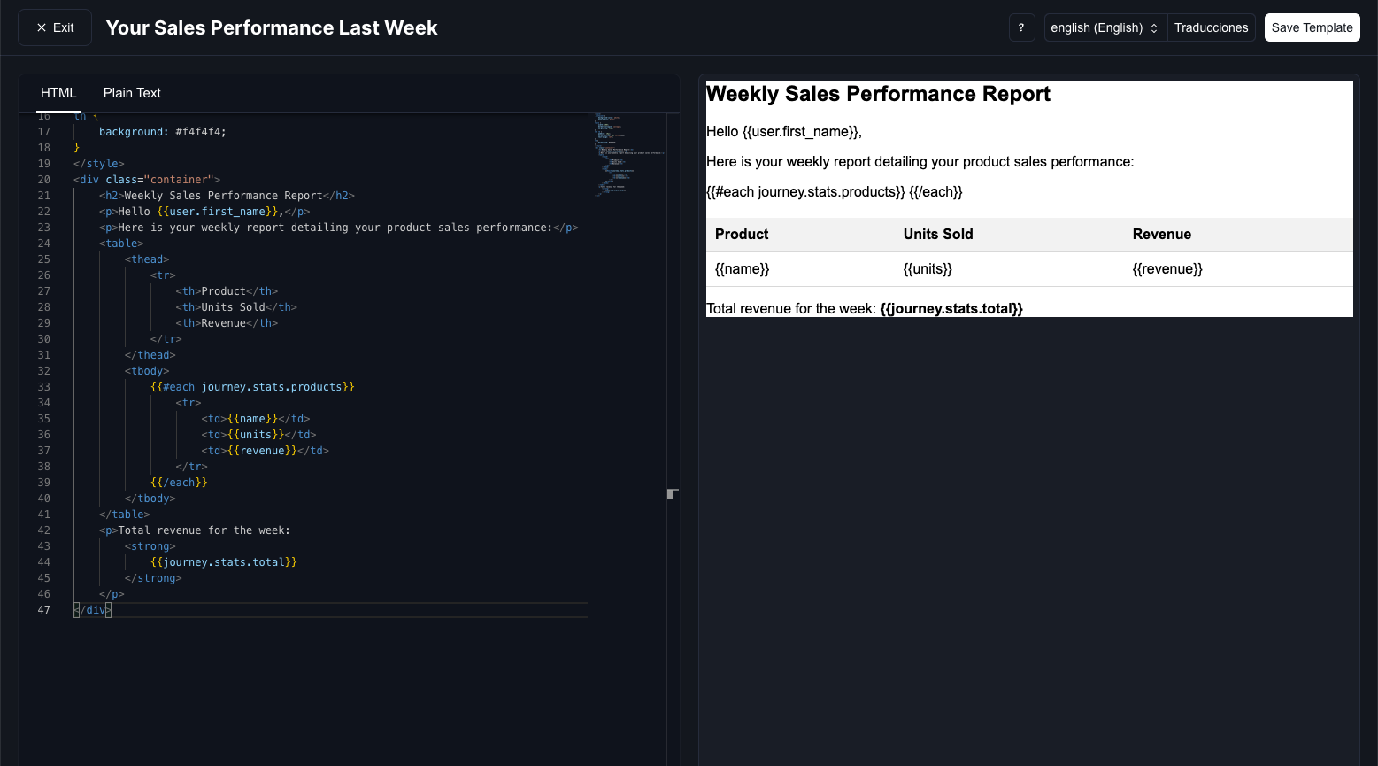Click the Exit button with X icon

pos(55,27)
